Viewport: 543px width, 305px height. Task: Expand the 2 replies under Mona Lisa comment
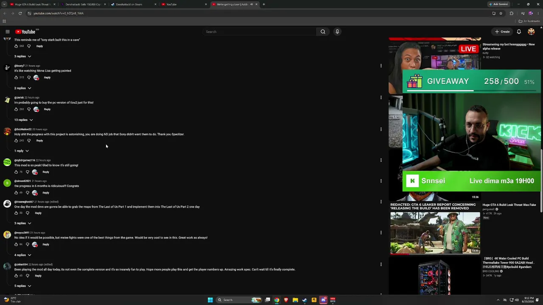coord(23,88)
